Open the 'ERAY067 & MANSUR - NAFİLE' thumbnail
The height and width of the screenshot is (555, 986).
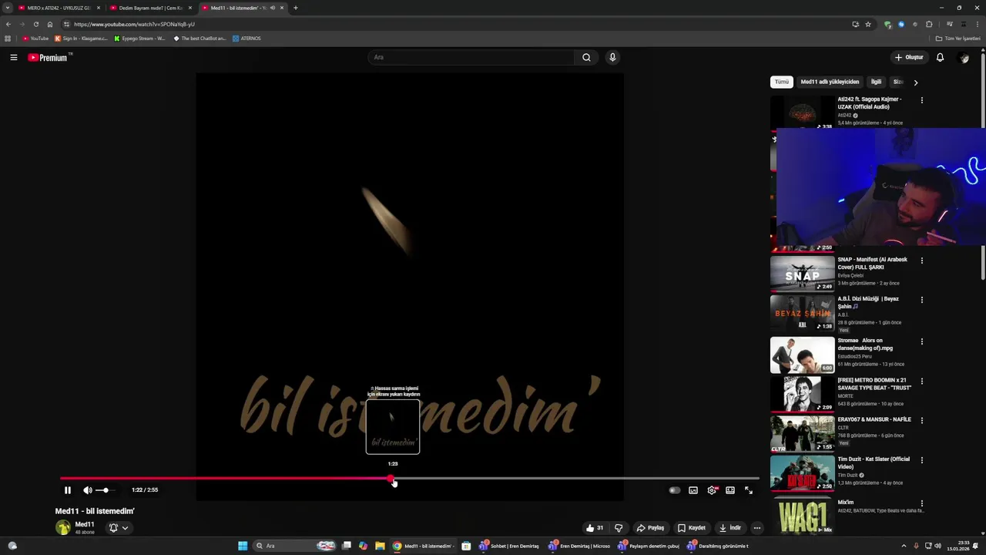pyautogui.click(x=802, y=433)
